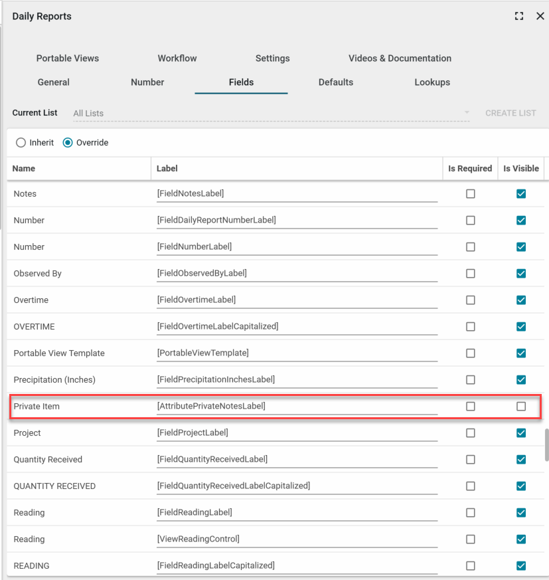The width and height of the screenshot is (549, 580).
Task: Hide the Project field via Is Visible
Action: [x=521, y=433]
